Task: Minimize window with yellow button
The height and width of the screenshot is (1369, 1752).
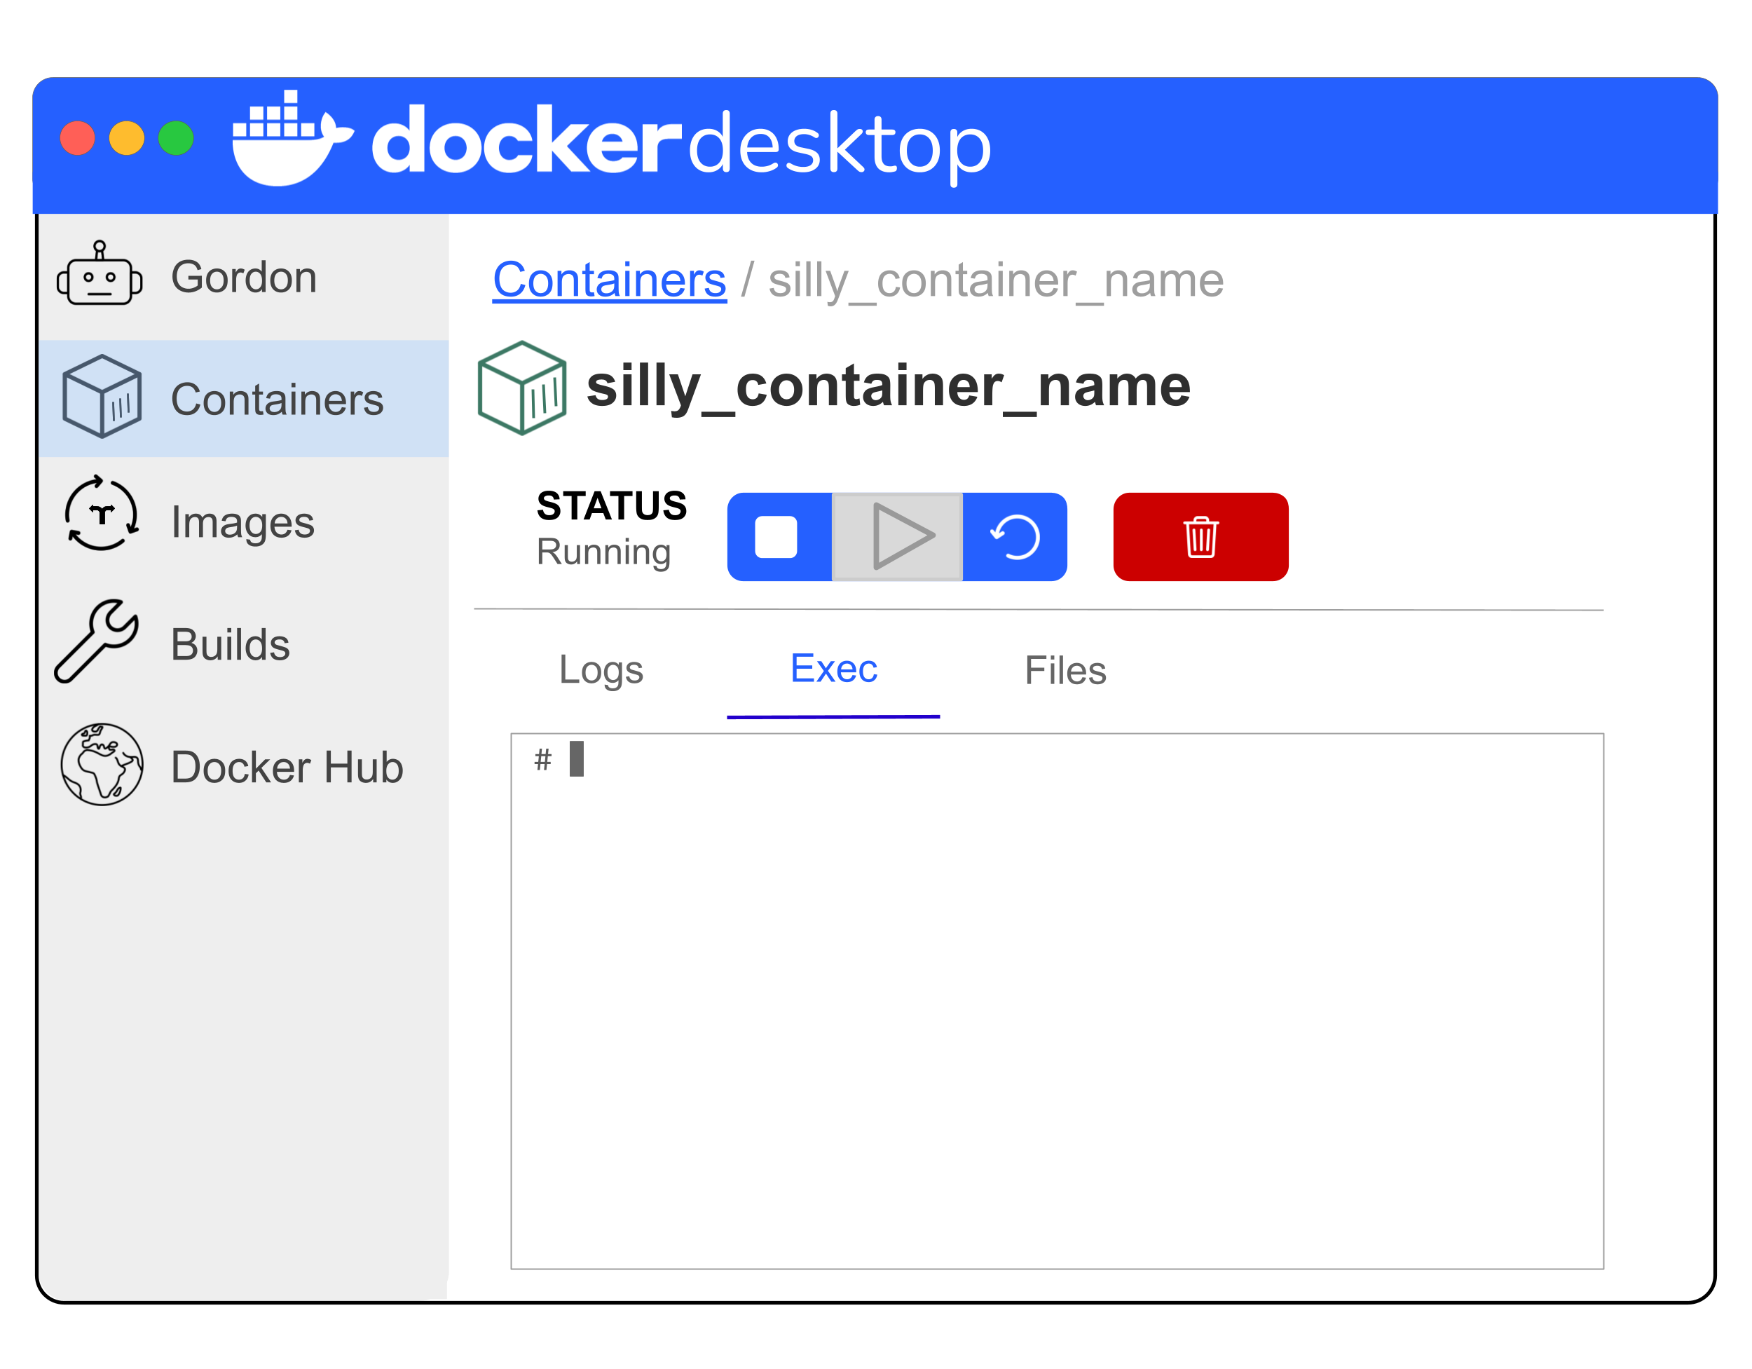Action: 127,138
